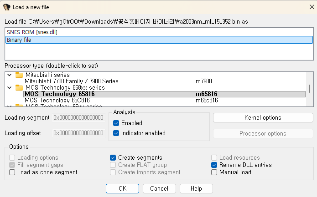This screenshot has width=317, height=197.
Task: Cancel the load file dialog
Action: point(159,188)
